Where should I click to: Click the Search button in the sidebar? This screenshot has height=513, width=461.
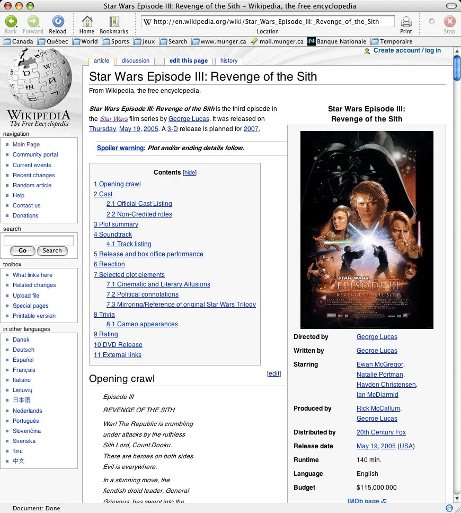(52, 250)
